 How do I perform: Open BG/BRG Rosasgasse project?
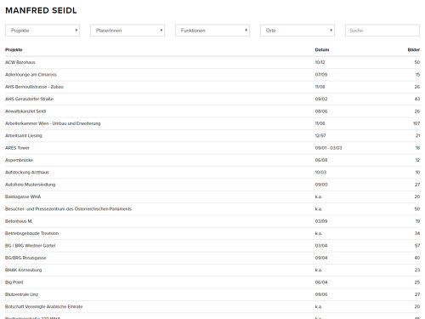(x=25, y=258)
